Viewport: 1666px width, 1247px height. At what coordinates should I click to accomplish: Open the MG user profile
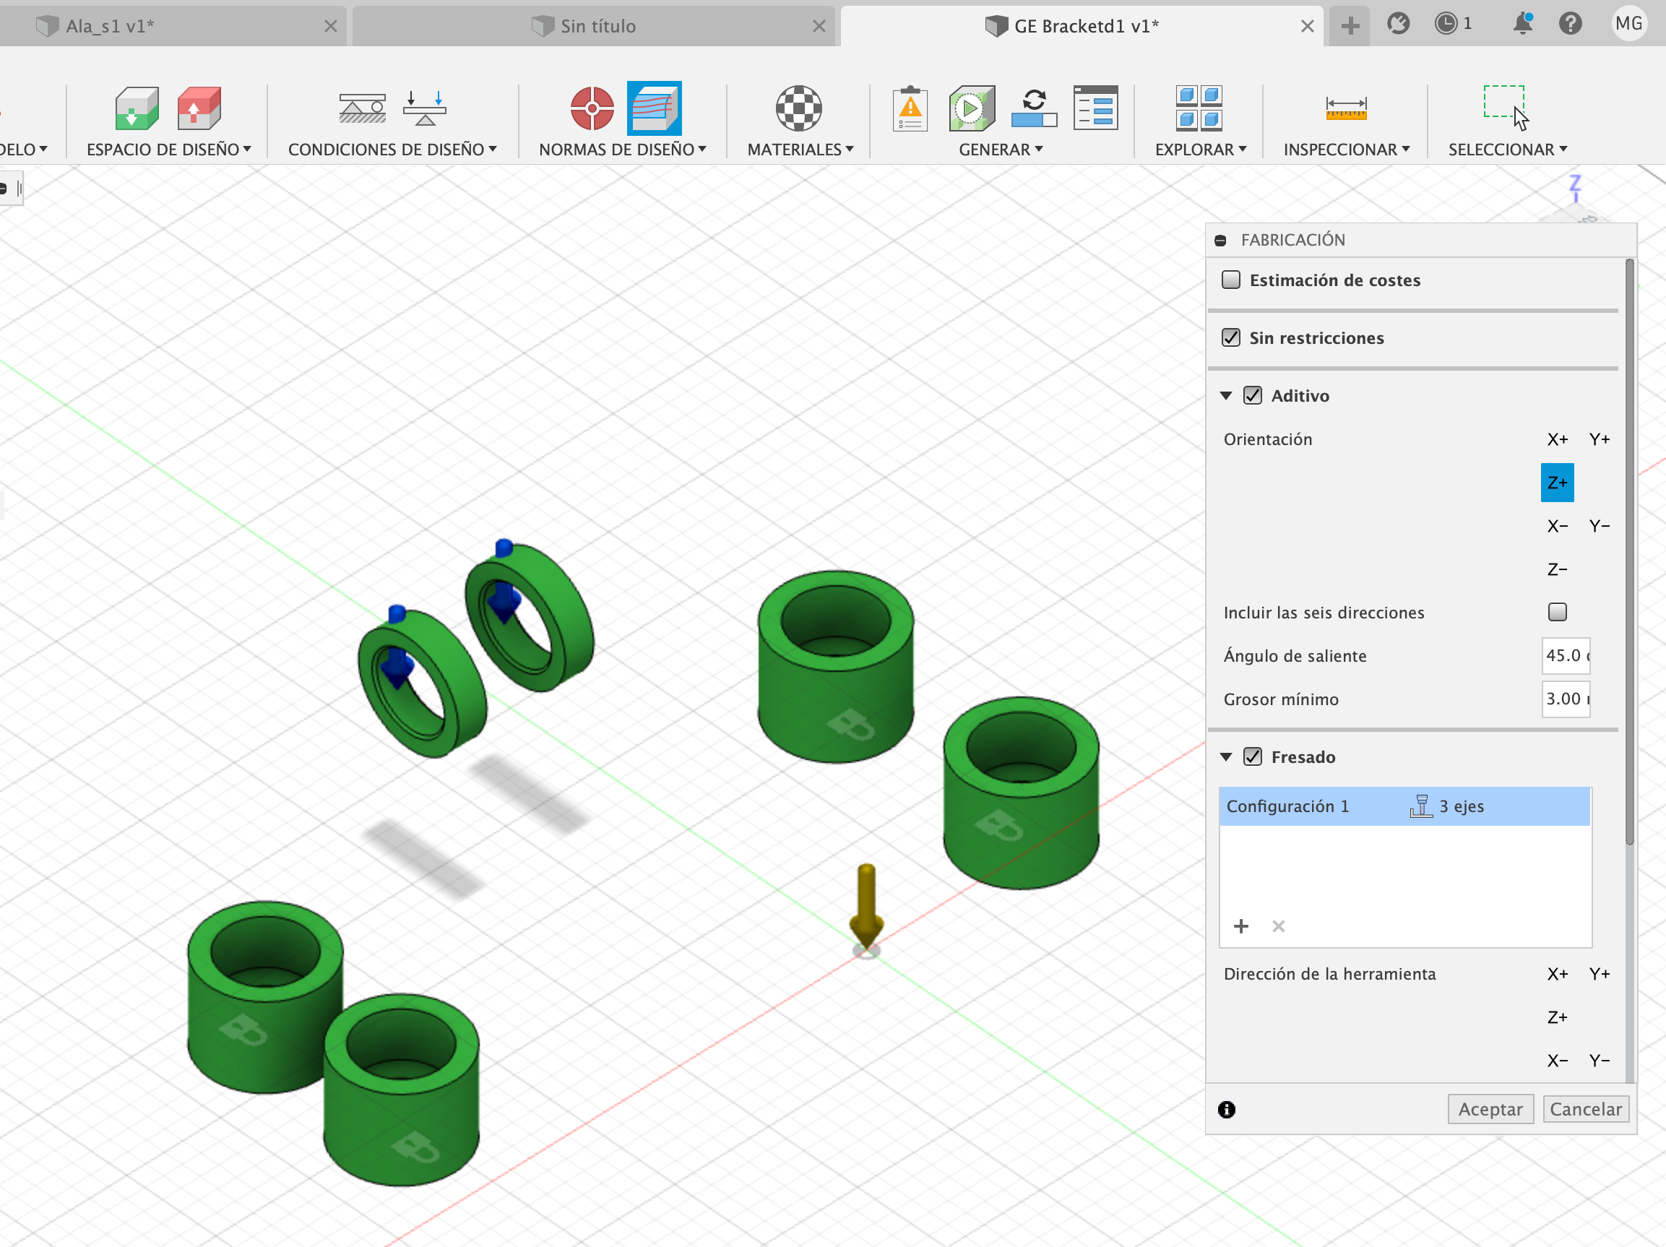coord(1629,24)
